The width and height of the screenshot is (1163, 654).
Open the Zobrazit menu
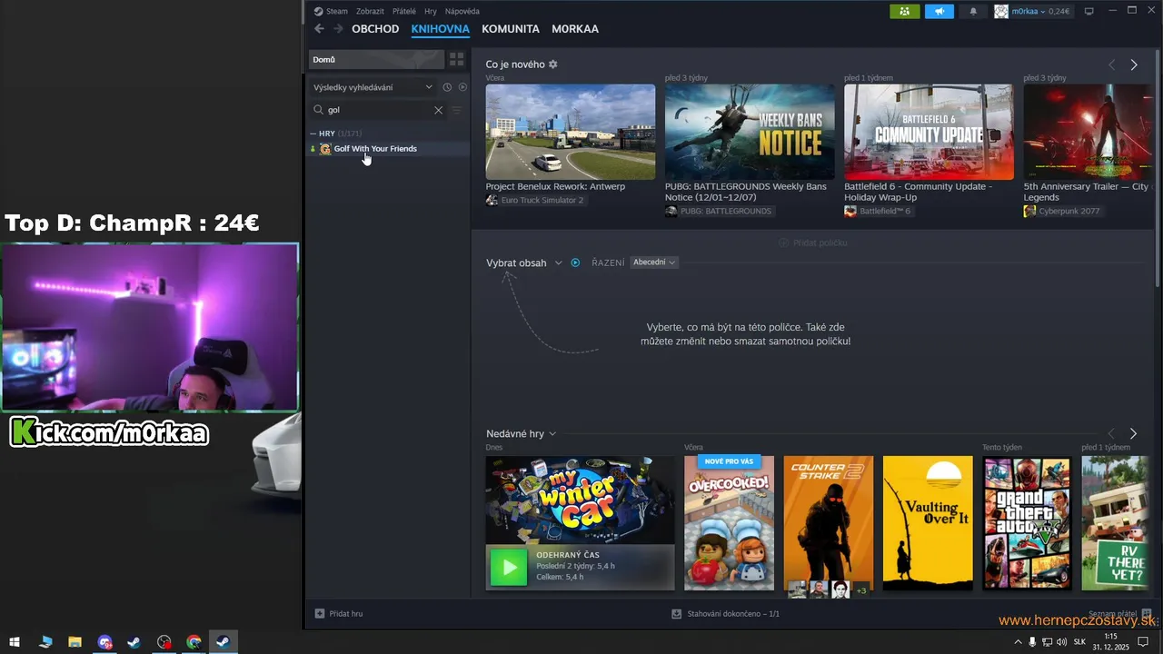pyautogui.click(x=370, y=11)
